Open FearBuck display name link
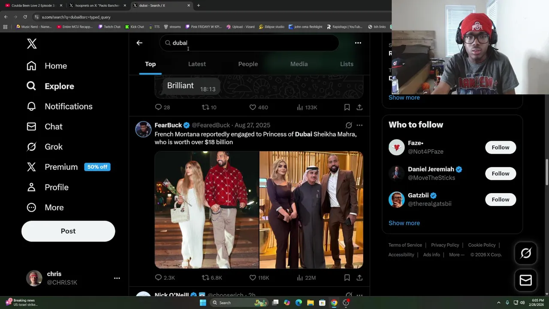The height and width of the screenshot is (309, 549). click(168, 125)
